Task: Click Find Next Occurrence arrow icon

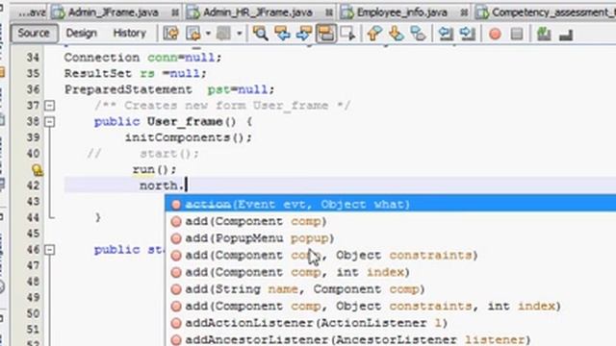Action: [304, 34]
